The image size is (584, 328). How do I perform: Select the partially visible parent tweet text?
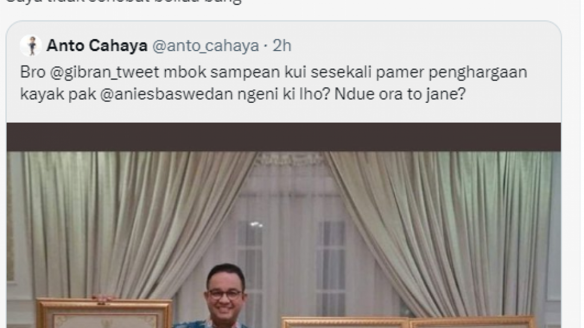pyautogui.click(x=123, y=1)
